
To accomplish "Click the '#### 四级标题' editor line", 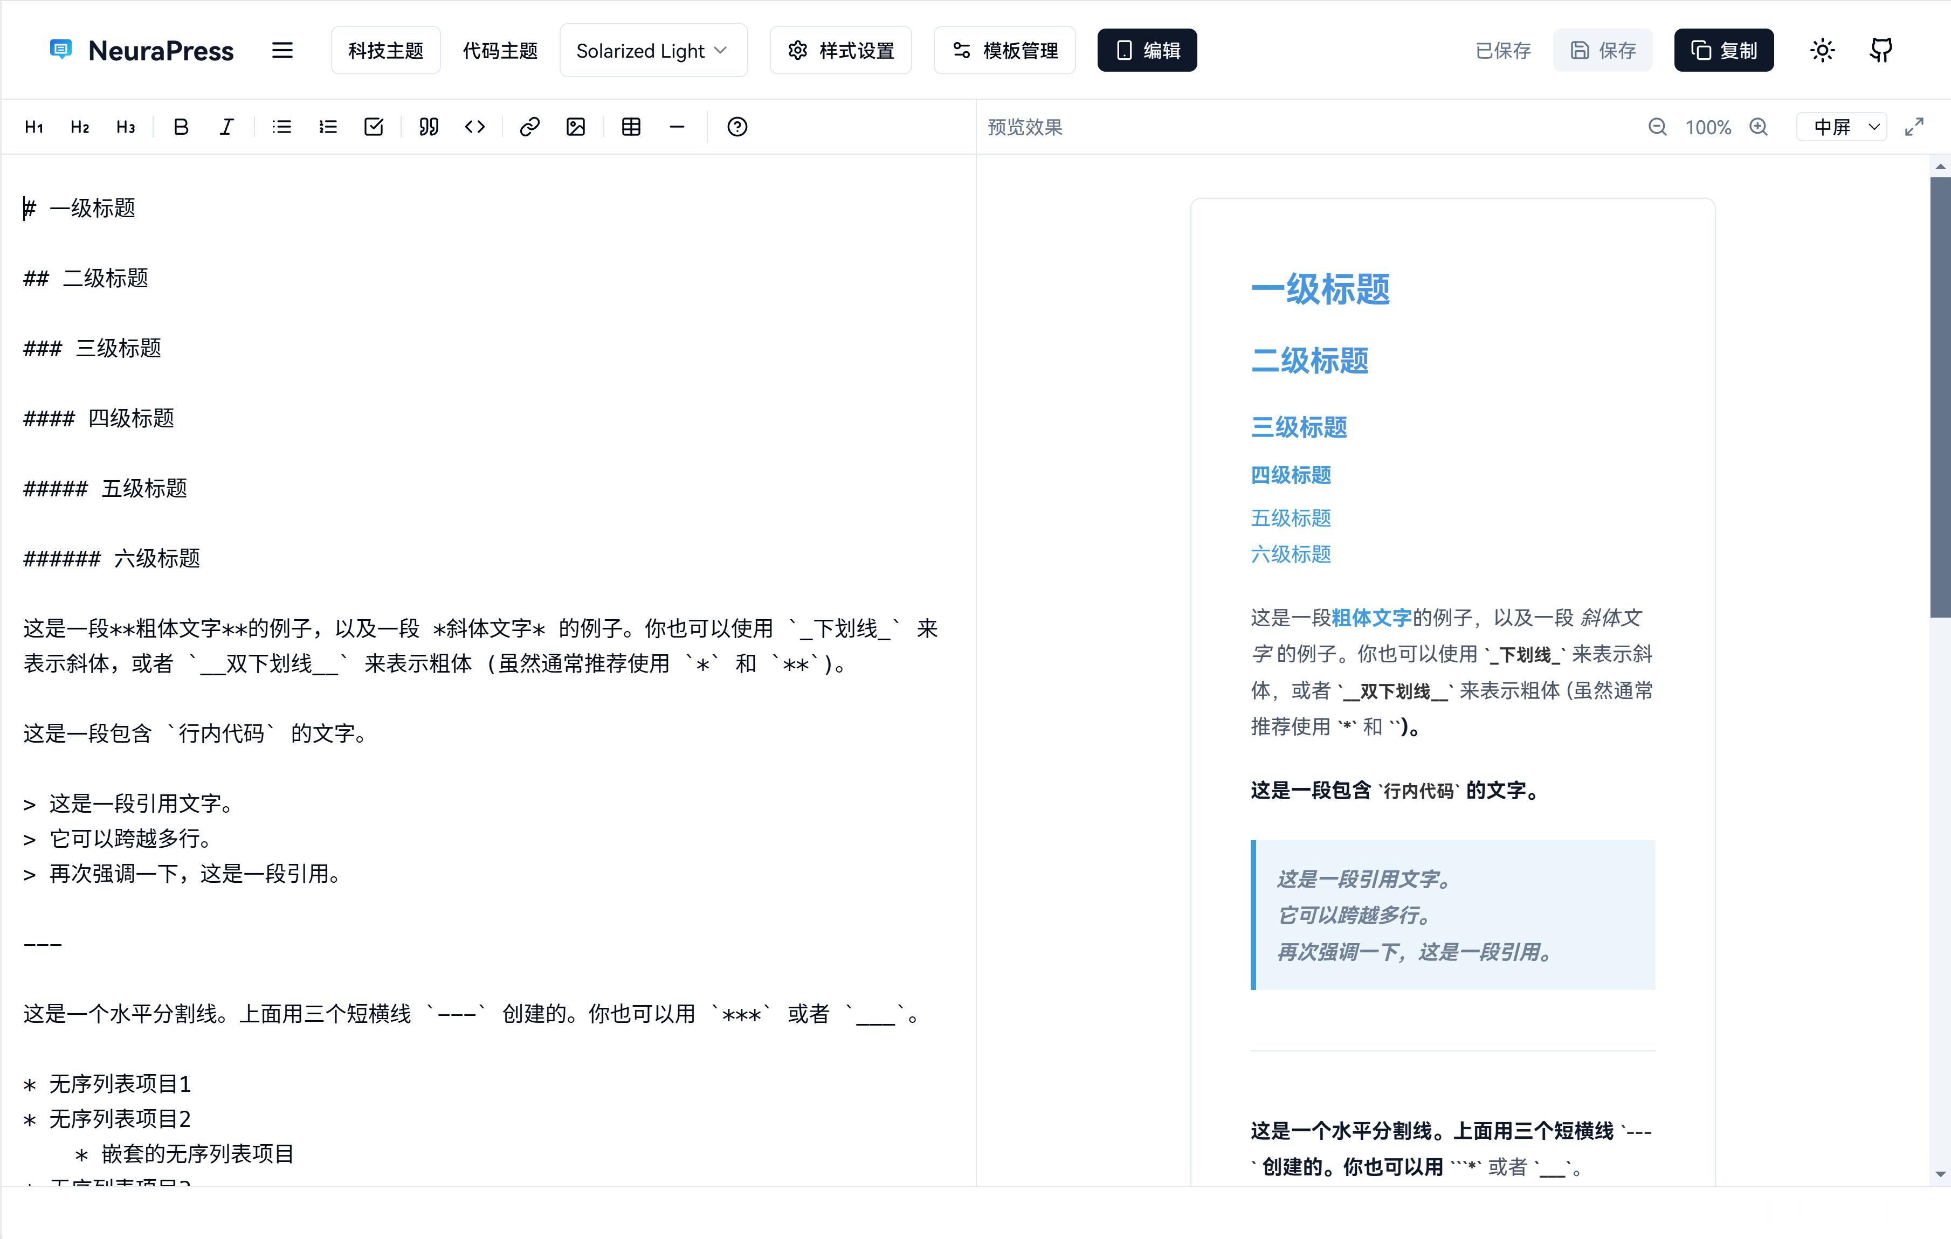I will (x=99, y=419).
